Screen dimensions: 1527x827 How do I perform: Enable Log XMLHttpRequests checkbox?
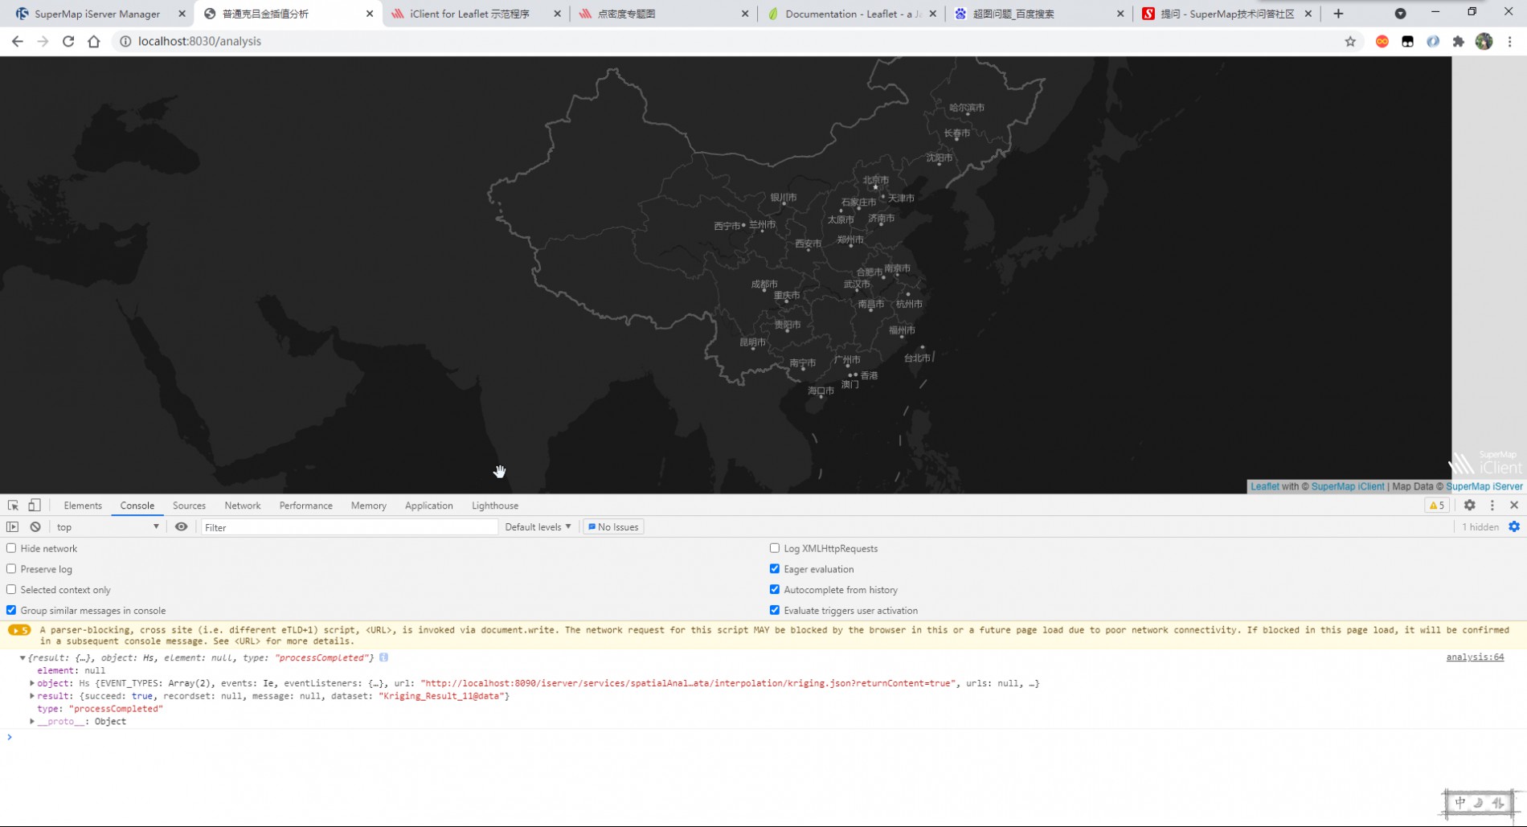[x=775, y=548]
